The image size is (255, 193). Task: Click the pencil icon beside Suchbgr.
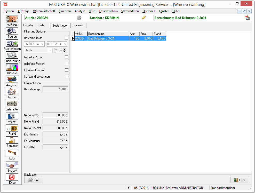pos(144,18)
